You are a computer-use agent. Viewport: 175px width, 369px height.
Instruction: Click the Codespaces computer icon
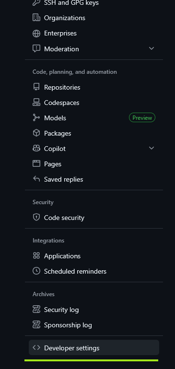[36, 103]
